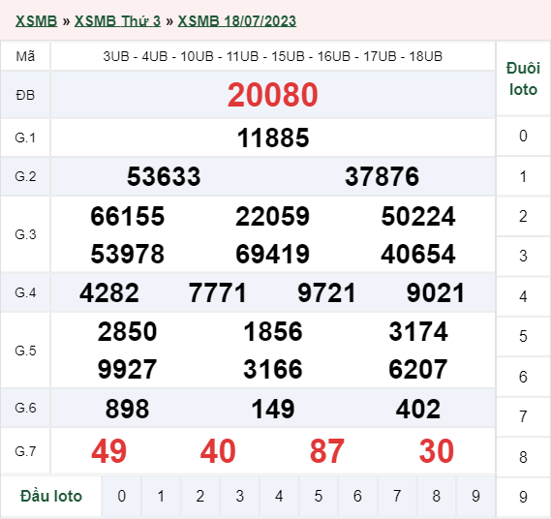The image size is (551, 519).
Task: Select Đuôi loto digit 6
Action: (523, 377)
